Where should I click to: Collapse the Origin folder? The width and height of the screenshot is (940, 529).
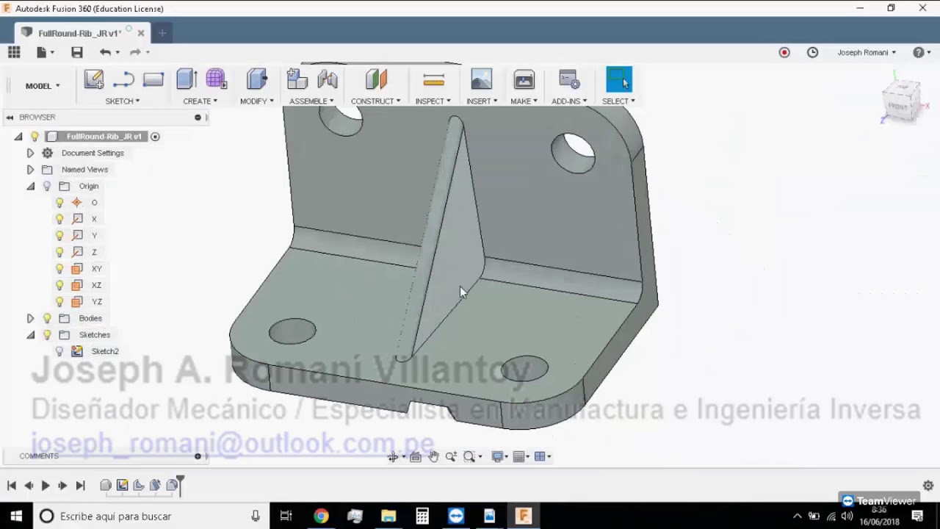click(x=30, y=186)
